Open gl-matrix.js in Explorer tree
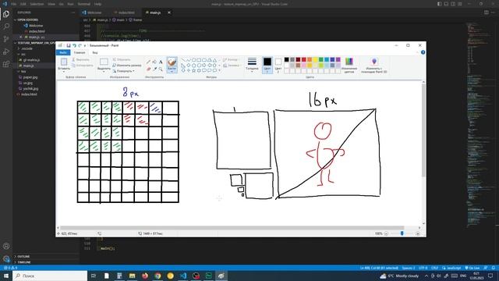This screenshot has width=499, height=281. 31,60
